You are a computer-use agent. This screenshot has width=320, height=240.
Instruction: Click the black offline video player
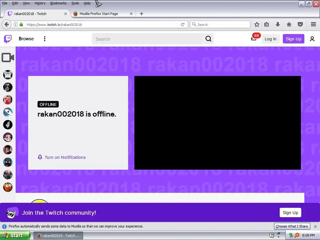(217, 122)
